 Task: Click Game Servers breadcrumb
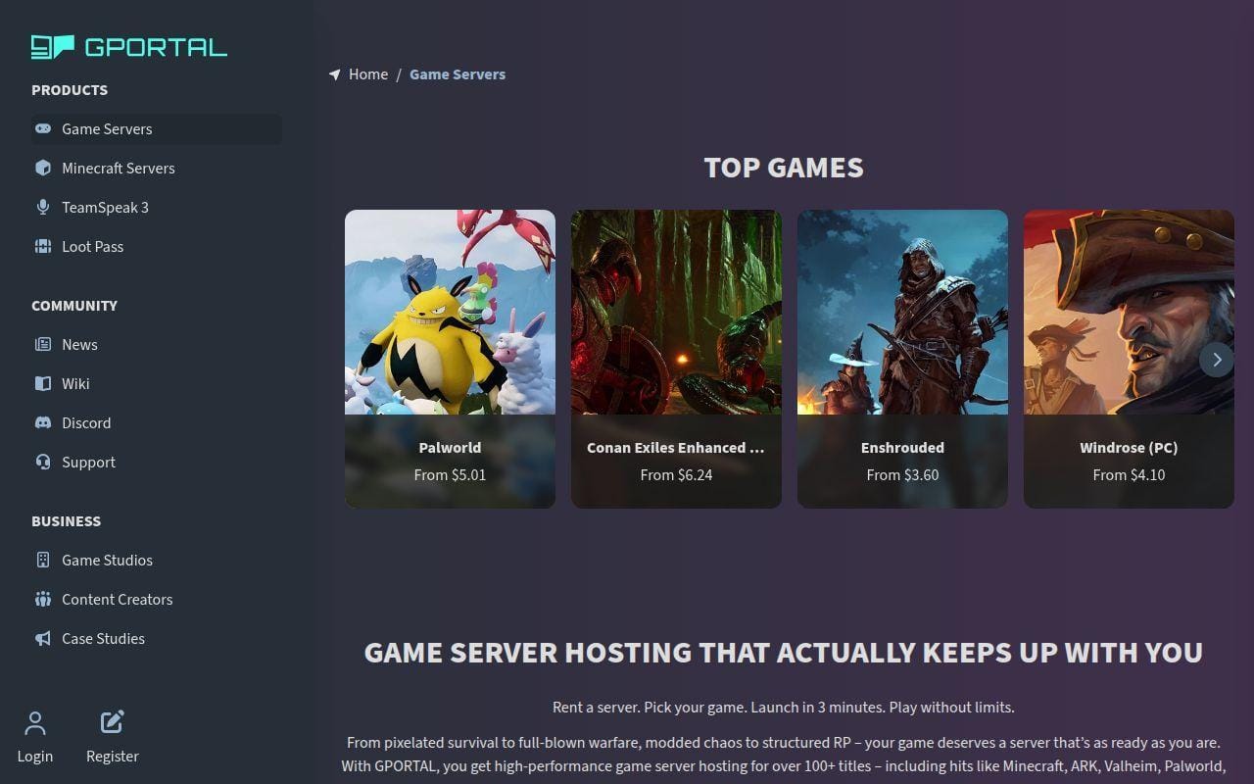[x=458, y=74]
